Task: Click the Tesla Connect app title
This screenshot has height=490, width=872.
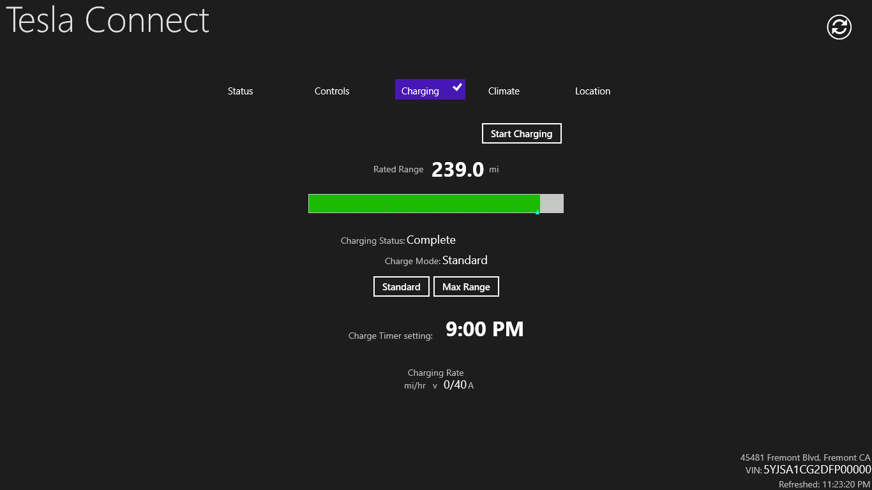Action: (108, 20)
